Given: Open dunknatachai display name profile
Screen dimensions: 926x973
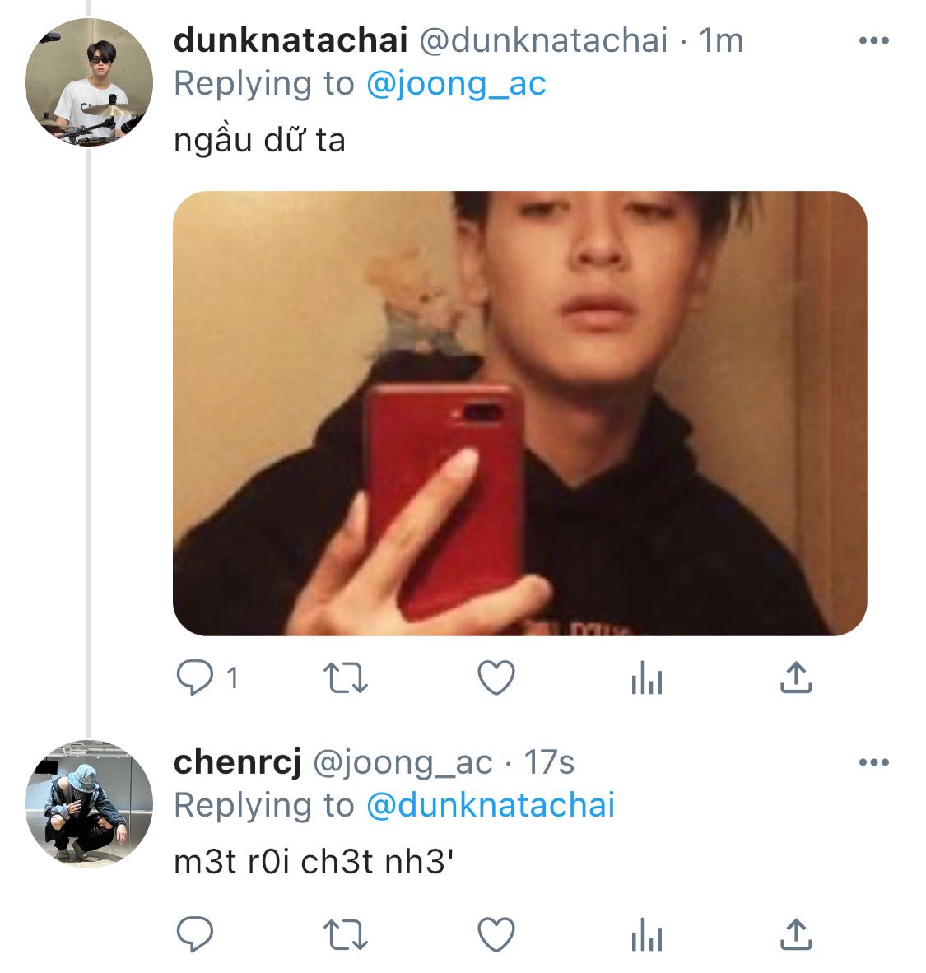Looking at the screenshot, I should (x=291, y=40).
